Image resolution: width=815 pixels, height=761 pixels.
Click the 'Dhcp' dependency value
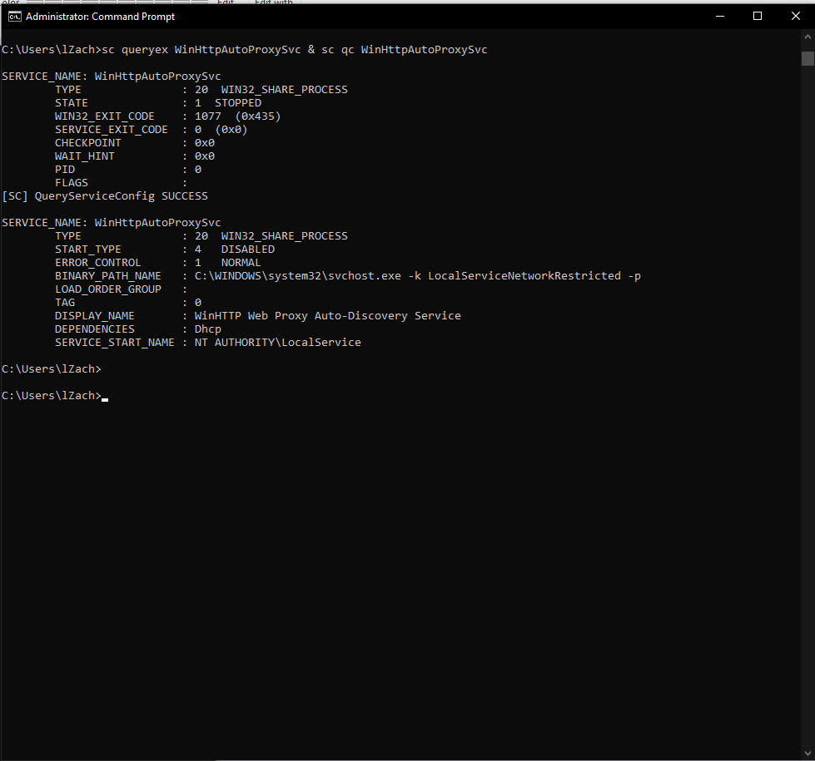(208, 329)
